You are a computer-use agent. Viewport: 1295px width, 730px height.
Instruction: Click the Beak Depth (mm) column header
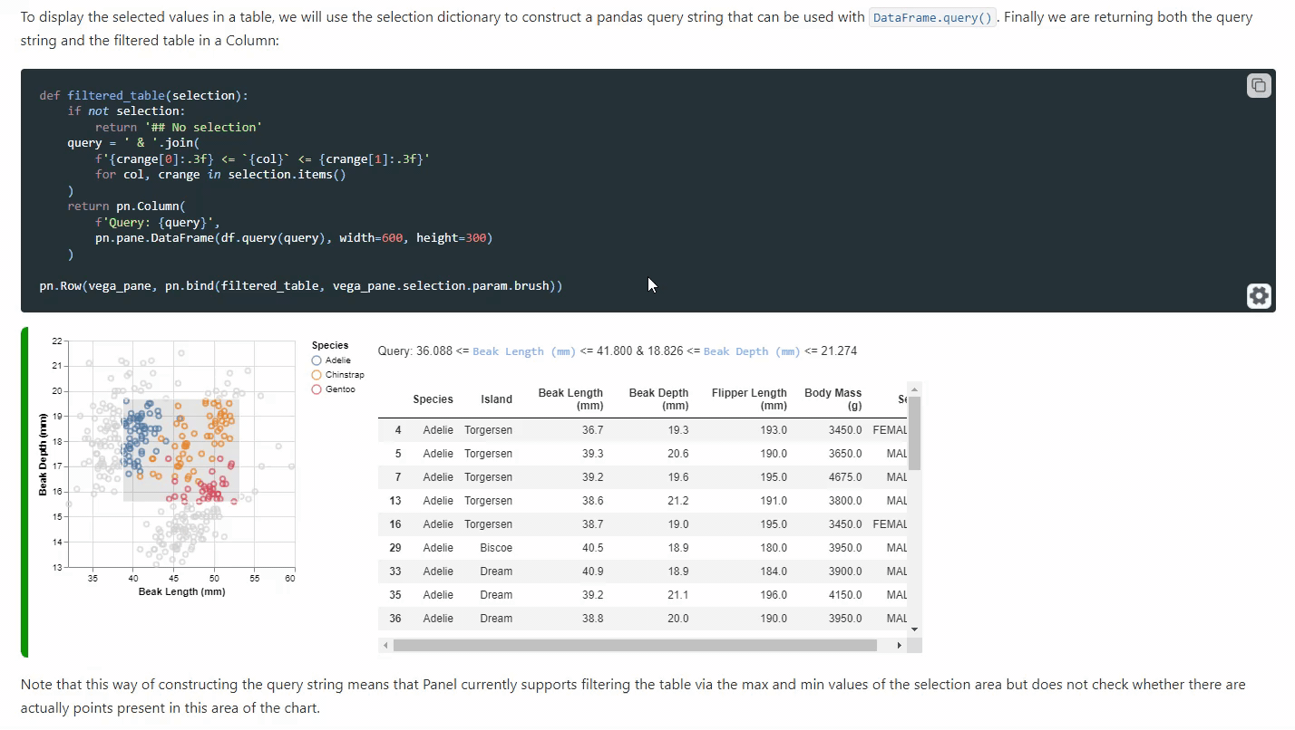[x=658, y=399]
